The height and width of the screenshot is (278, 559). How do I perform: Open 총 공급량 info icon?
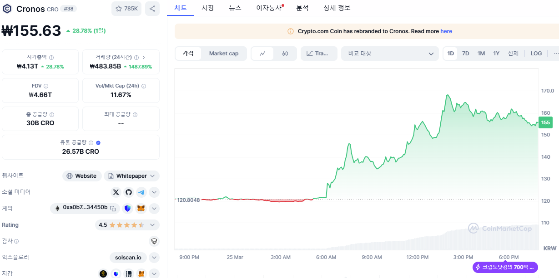coord(51,115)
